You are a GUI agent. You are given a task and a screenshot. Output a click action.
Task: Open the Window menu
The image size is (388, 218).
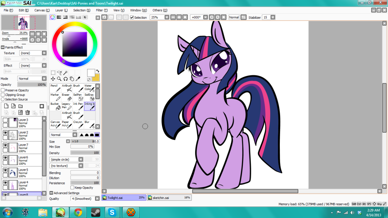click(139, 10)
